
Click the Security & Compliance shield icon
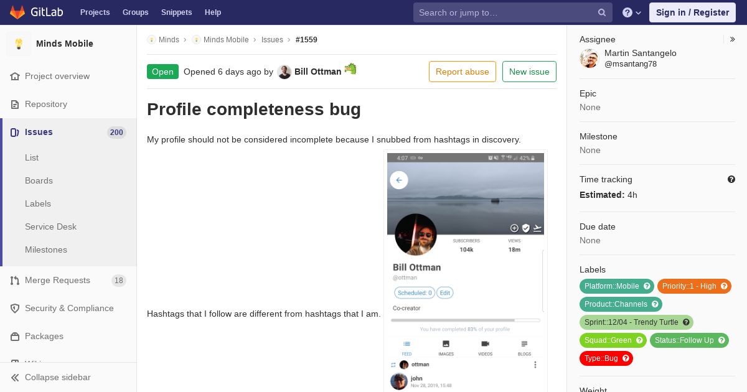tap(15, 309)
